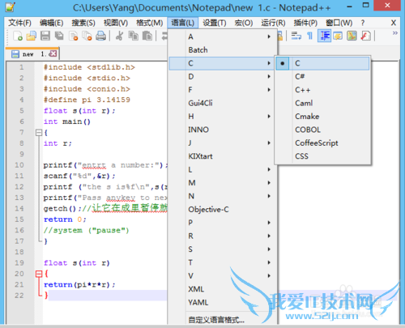Screen dimensions: 405x328
Task: Expand the R language submenu
Action: pyautogui.click(x=223, y=236)
